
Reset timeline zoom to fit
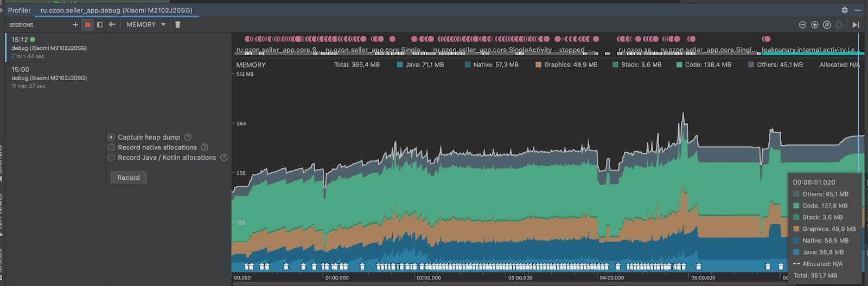pyautogui.click(x=827, y=25)
